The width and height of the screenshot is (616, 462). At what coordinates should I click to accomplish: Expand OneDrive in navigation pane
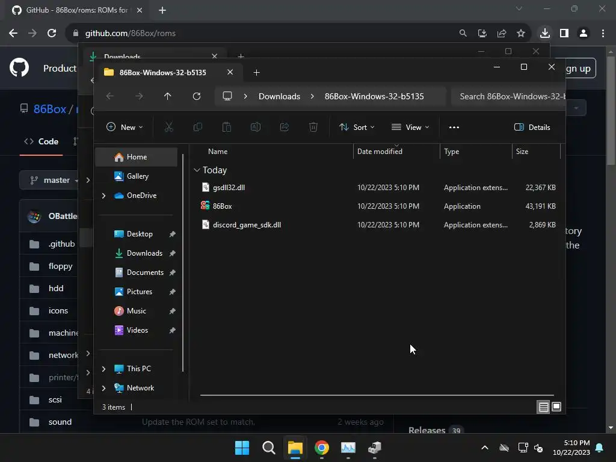[103, 196]
